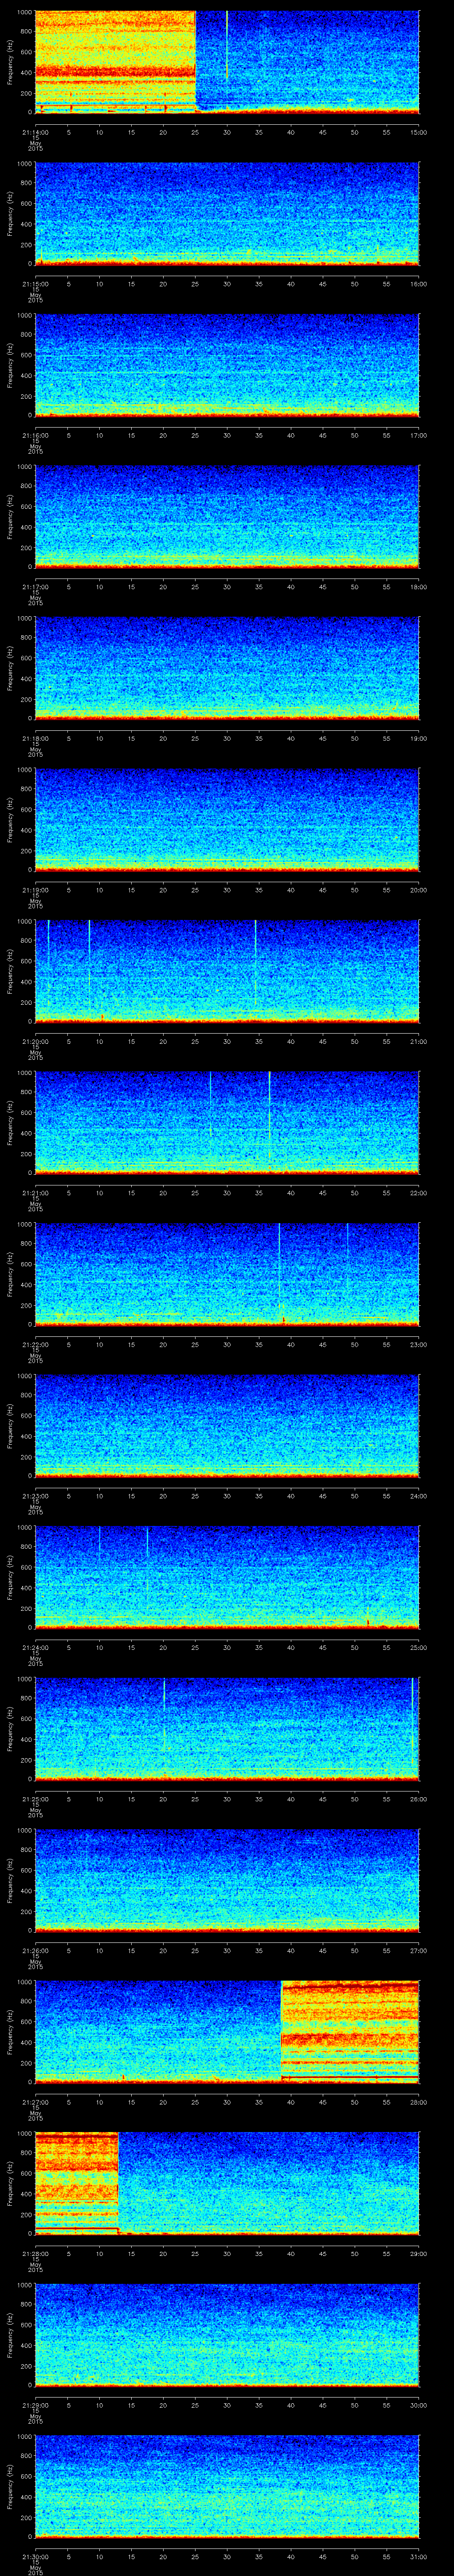Select the 21:26:00 time axis label
Viewport: 454px width, 2576px height.
35,1950
